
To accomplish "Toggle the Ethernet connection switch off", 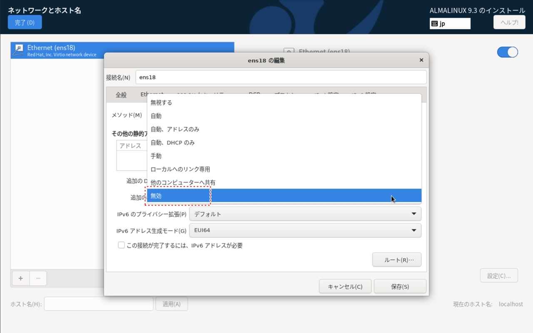I will pyautogui.click(x=507, y=52).
